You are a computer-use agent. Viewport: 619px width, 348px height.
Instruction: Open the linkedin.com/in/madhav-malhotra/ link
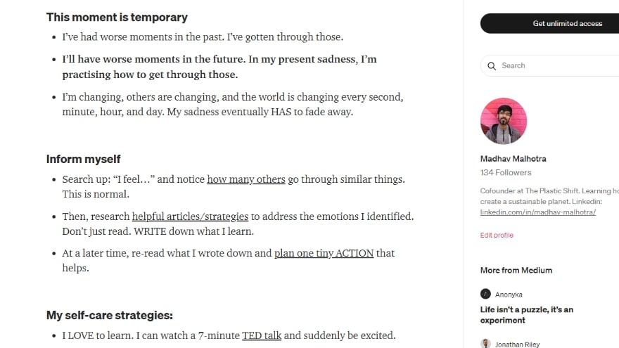coord(537,212)
